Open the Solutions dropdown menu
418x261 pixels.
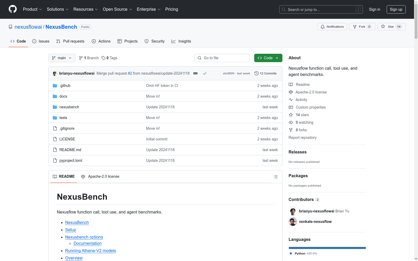tap(58, 9)
